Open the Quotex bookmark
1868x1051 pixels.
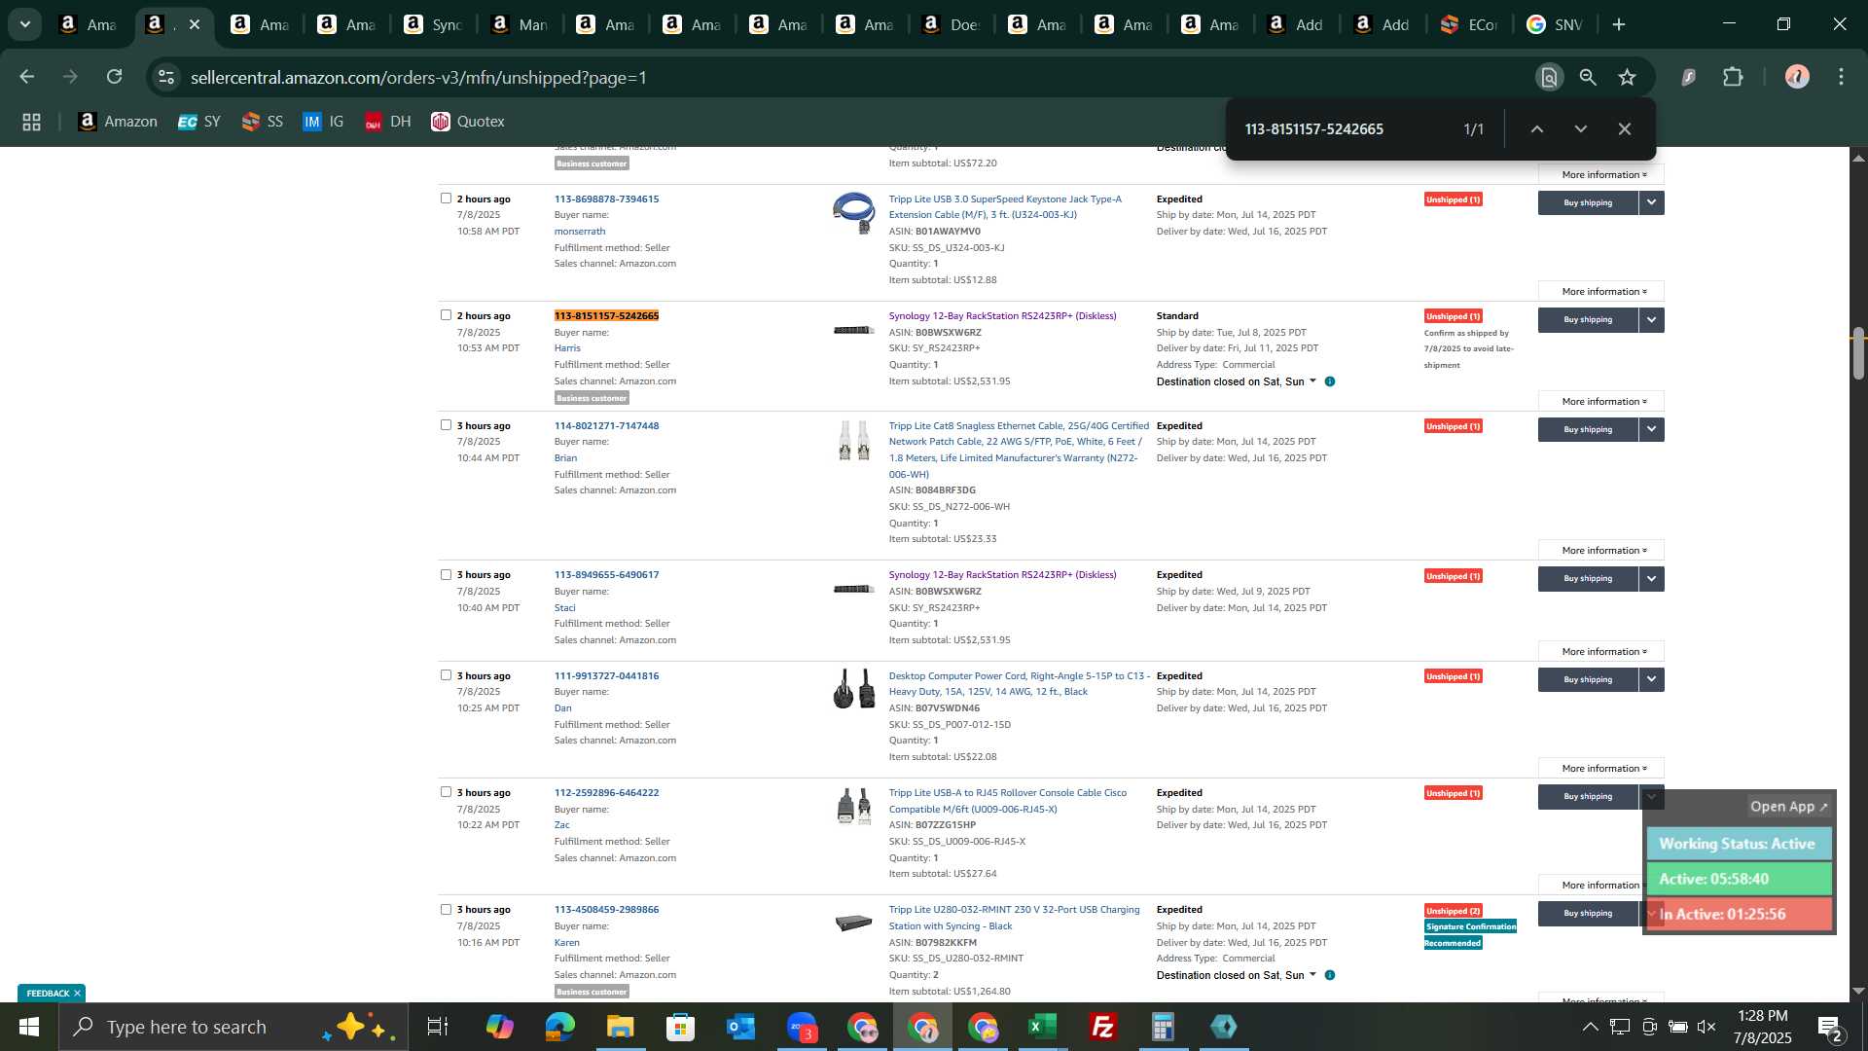pos(468,122)
